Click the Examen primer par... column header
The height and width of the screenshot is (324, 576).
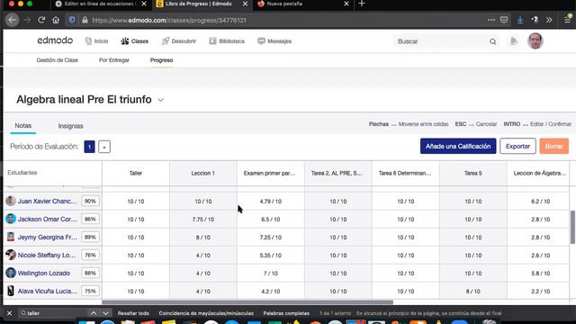point(270,173)
